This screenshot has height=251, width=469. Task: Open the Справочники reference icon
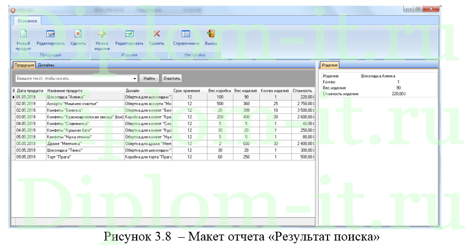[x=186, y=34]
